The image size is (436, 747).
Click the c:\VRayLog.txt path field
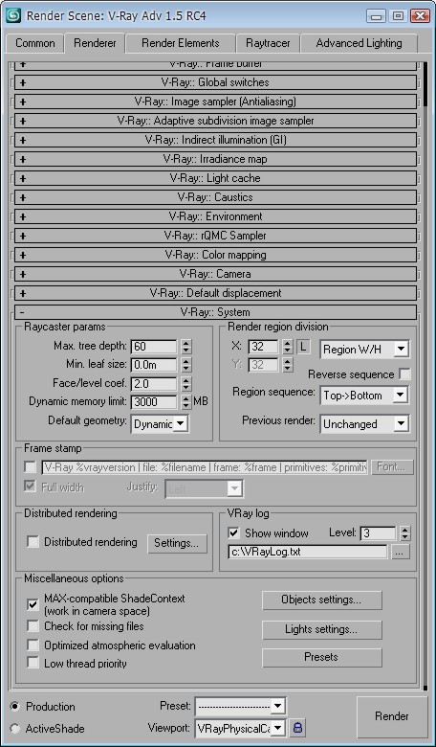coord(308,552)
